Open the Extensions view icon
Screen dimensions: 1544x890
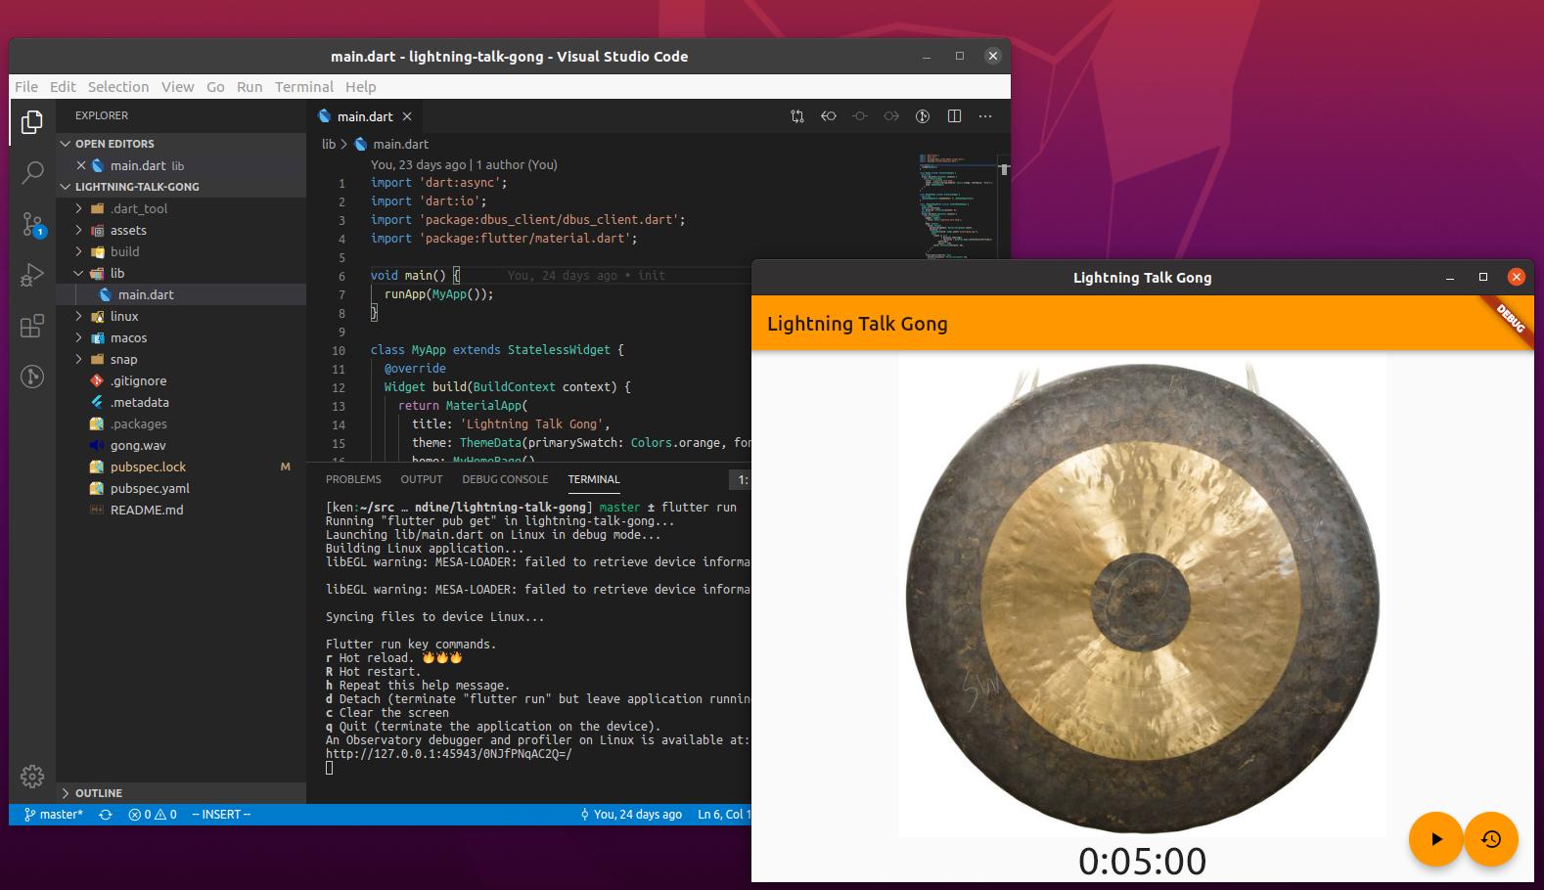32,326
